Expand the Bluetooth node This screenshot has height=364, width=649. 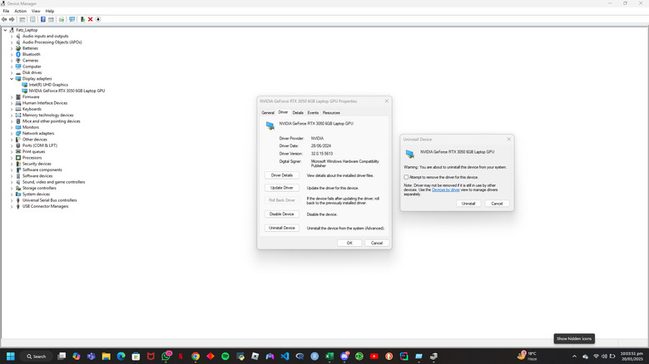click(12, 54)
